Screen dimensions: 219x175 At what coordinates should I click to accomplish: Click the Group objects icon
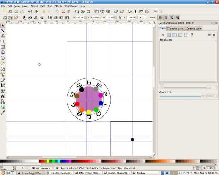click(x=116, y=11)
